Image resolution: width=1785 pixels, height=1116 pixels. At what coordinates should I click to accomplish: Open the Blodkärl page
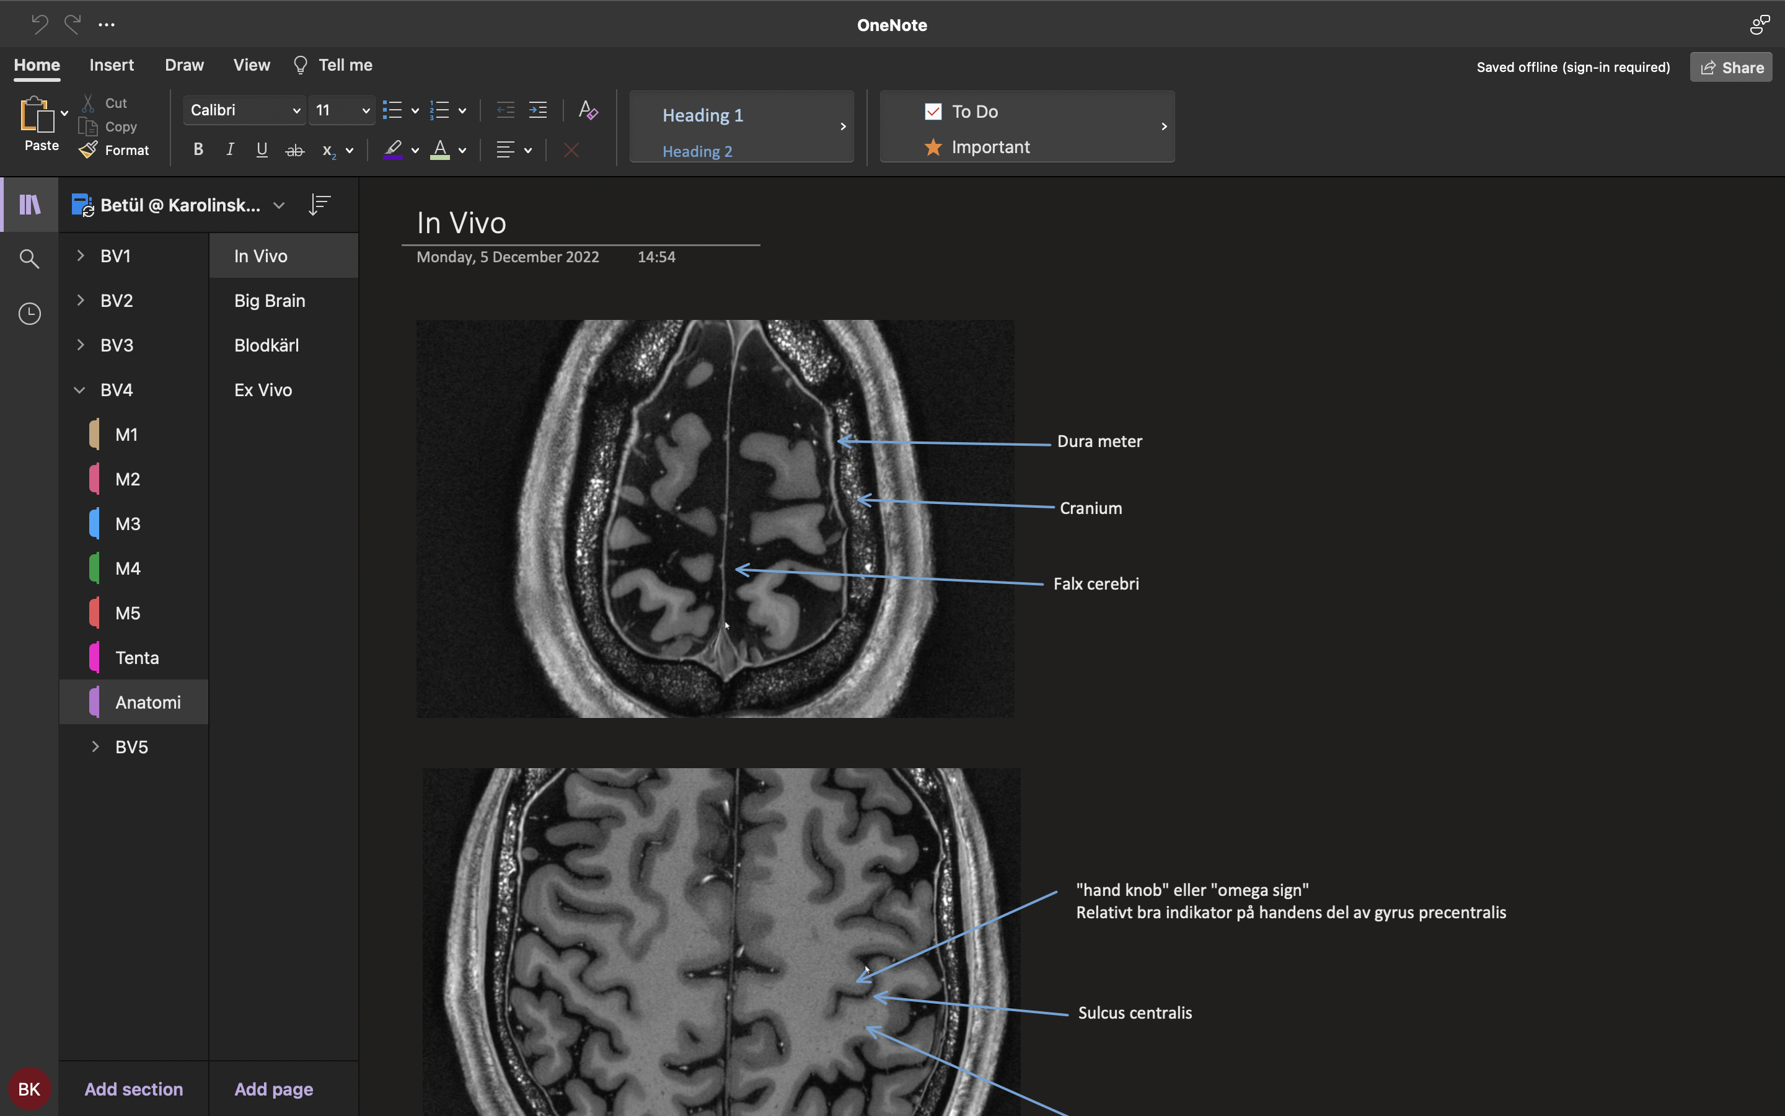click(x=284, y=345)
